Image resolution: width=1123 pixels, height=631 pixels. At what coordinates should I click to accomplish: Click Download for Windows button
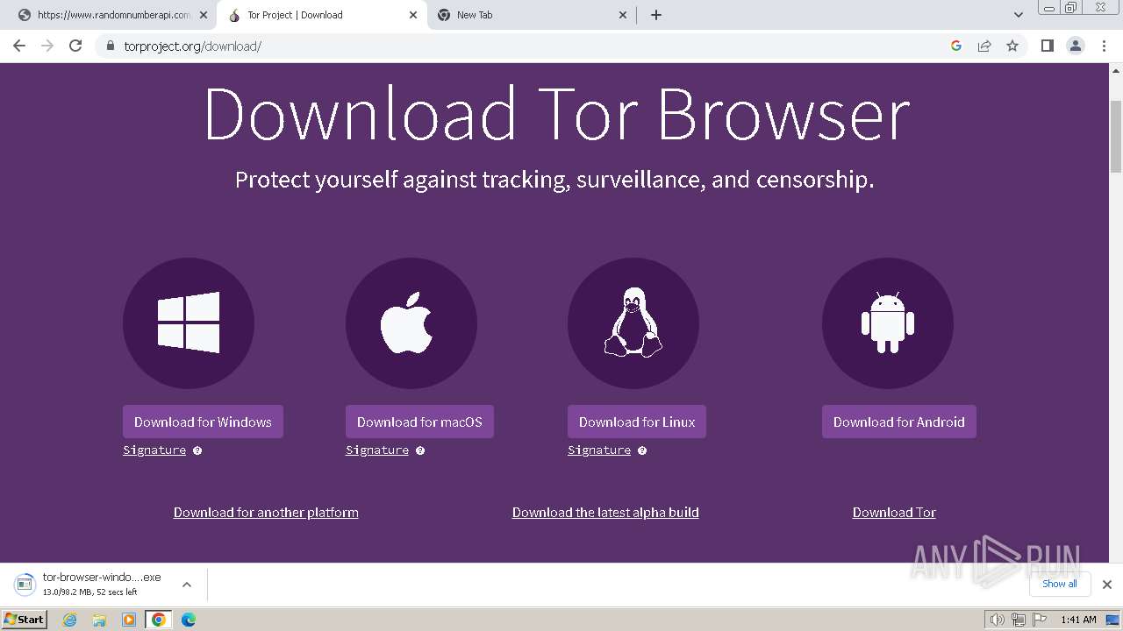click(x=203, y=422)
